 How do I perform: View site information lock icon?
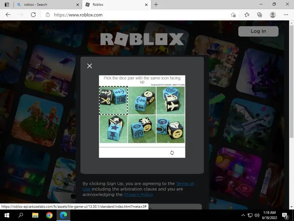click(48, 15)
